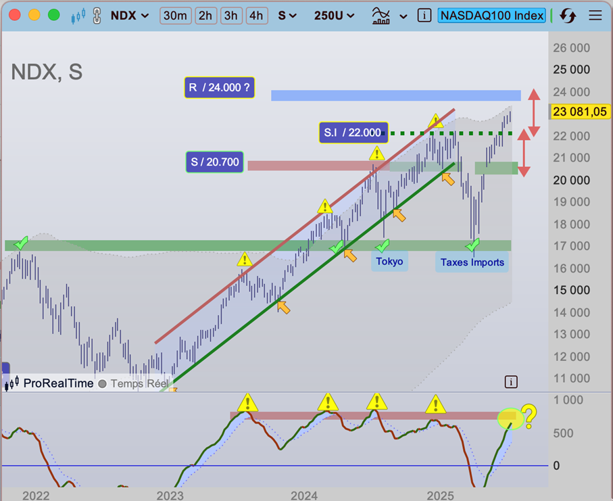Click the 15 000 price axis label

click(x=571, y=290)
